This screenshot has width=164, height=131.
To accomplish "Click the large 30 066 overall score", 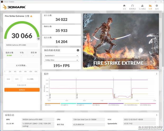I will pos(22,36).
